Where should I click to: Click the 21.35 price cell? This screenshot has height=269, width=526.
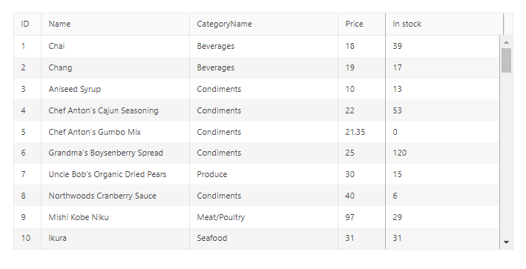click(x=361, y=132)
